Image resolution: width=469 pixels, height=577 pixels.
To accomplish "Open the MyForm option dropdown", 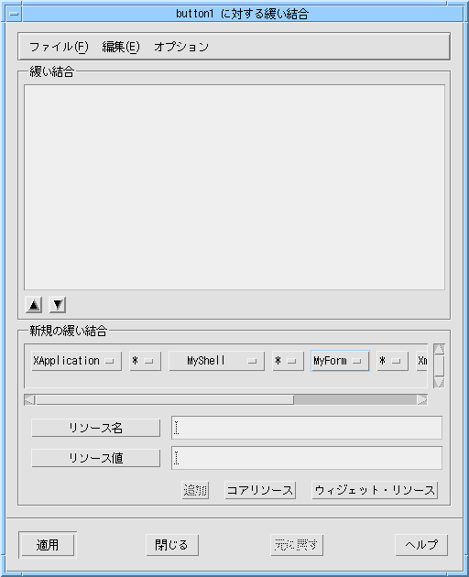I will [x=340, y=361].
